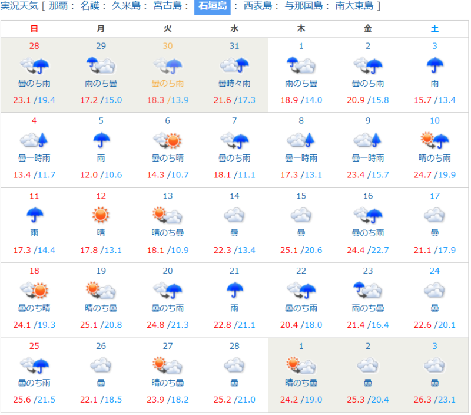The width and height of the screenshot is (471, 415).
Task: Click the 曇のち雨 forecast text on the 16th
Action: (x=368, y=233)
